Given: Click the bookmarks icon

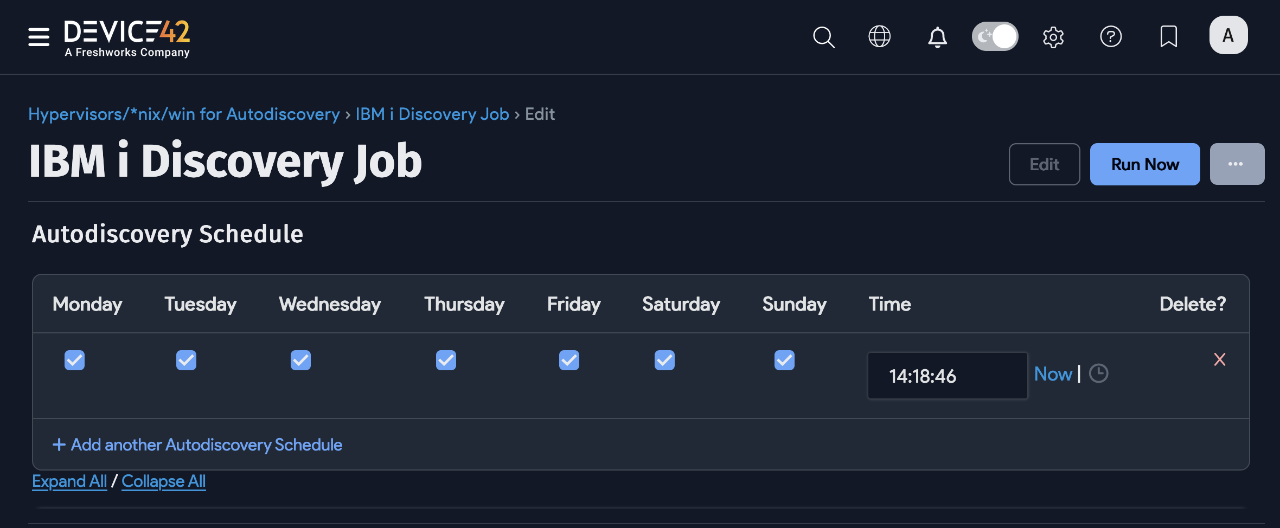Looking at the screenshot, I should (1169, 36).
